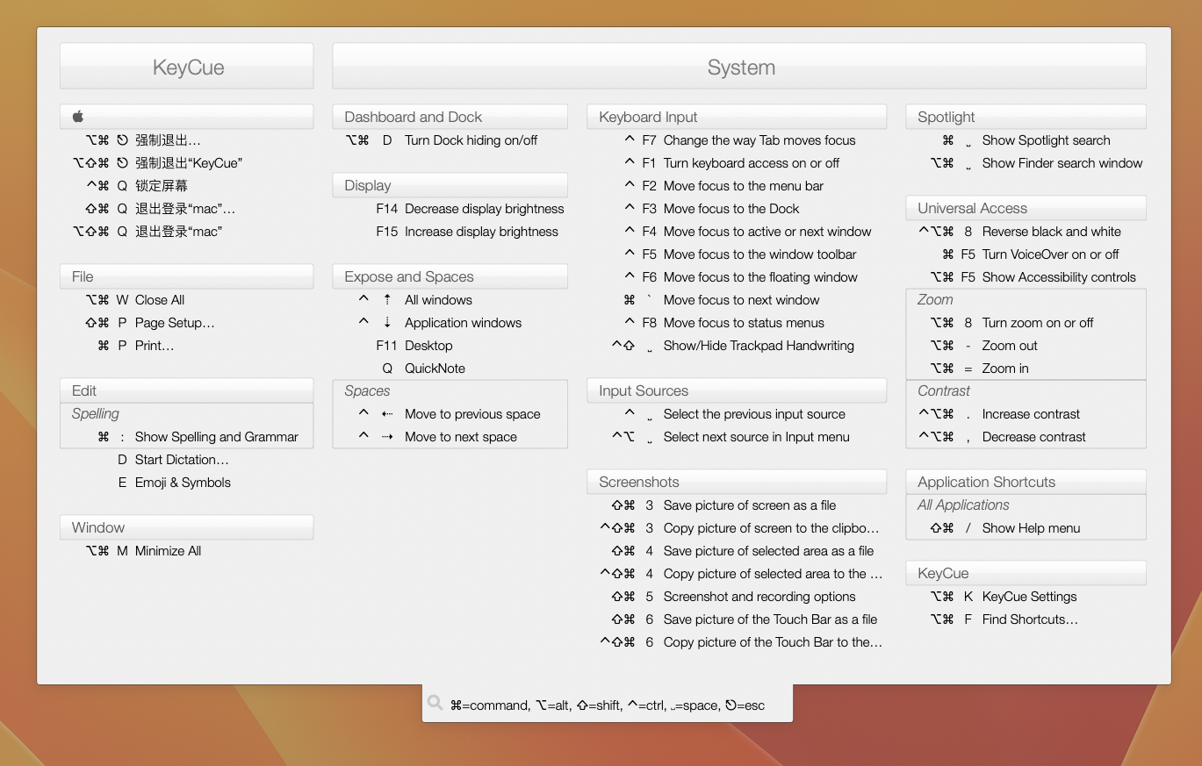Click Show Spotlight search
This screenshot has width=1202, height=766.
[1026, 140]
